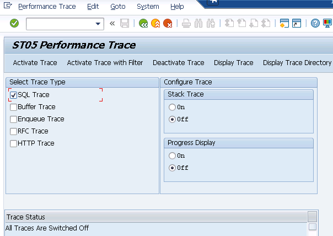The height and width of the screenshot is (236, 333).
Task: Open Help via question mark icon
Action: tap(315, 23)
